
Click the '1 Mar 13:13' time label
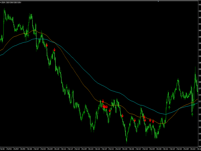[x=111, y=149]
